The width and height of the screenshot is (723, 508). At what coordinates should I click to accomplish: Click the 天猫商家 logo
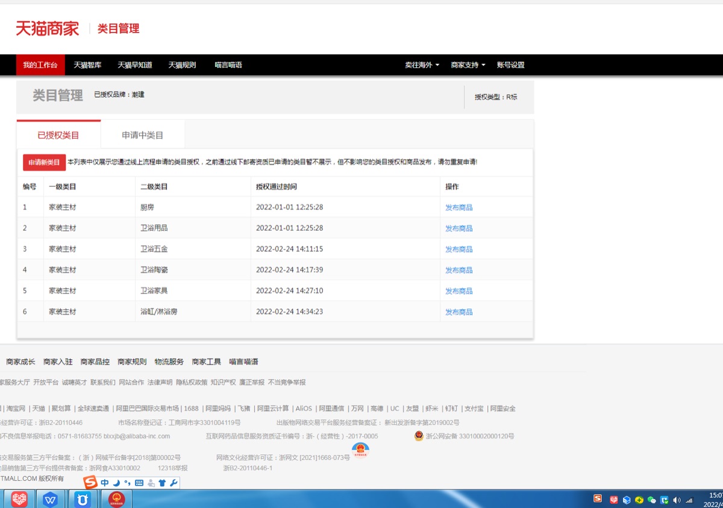coord(48,28)
